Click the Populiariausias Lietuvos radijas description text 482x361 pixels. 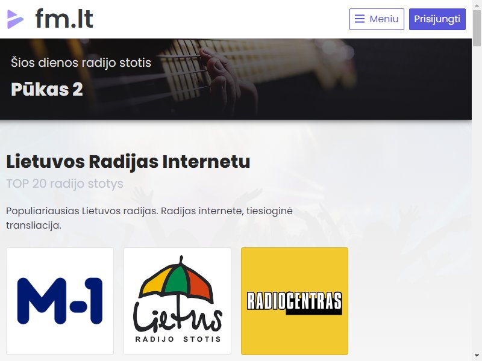tap(149, 218)
